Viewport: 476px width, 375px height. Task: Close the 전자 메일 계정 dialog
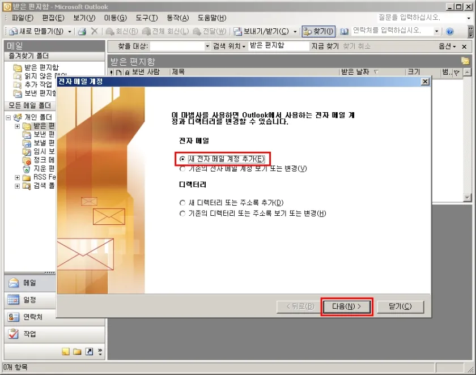click(x=426, y=82)
